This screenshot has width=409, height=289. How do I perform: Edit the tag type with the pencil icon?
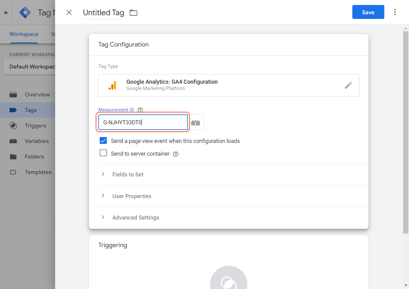pos(348,85)
